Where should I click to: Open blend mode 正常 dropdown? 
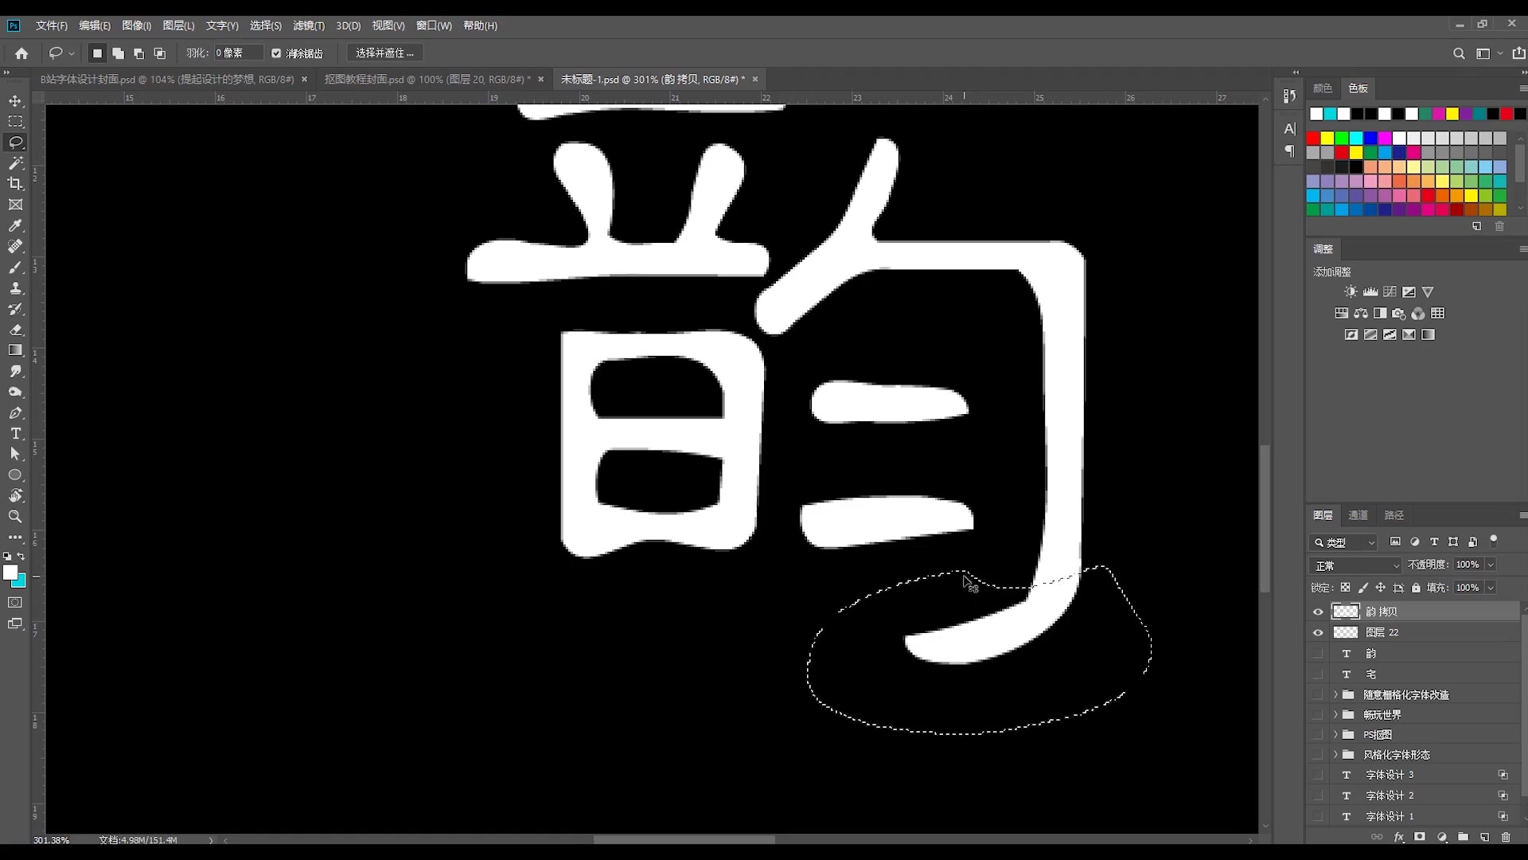pyautogui.click(x=1355, y=565)
